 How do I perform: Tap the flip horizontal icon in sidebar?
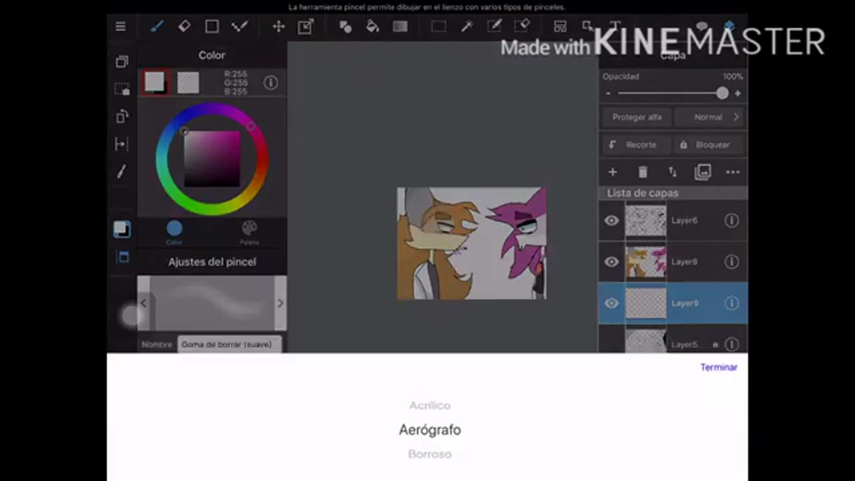(x=122, y=144)
